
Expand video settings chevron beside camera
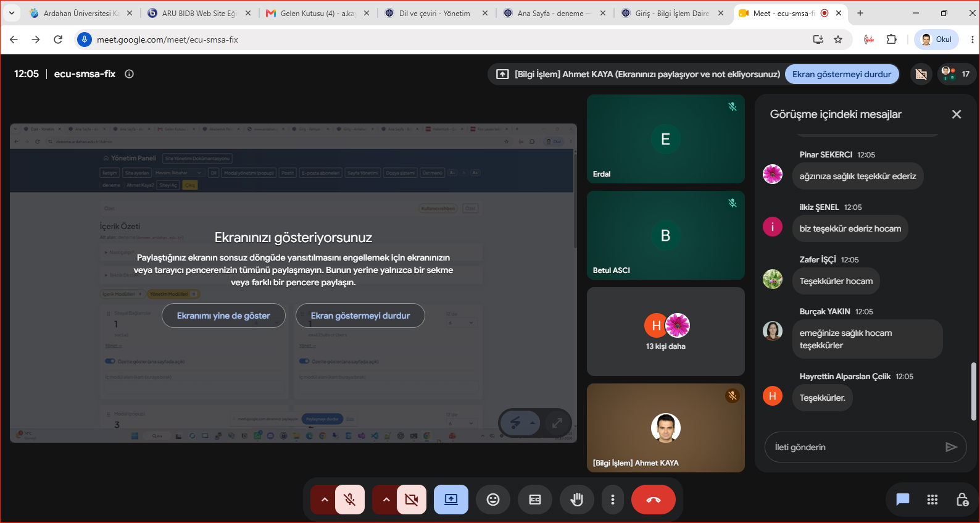(386, 500)
